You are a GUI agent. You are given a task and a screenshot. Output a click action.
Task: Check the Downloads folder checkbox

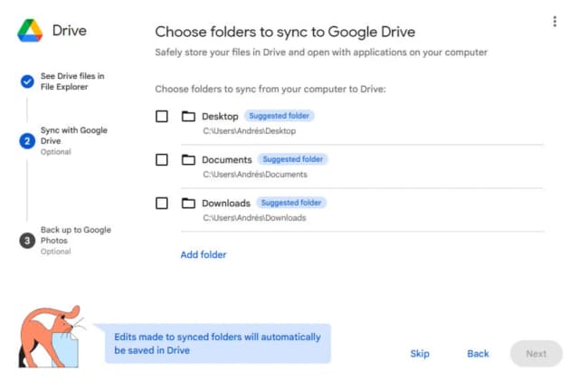tap(162, 203)
